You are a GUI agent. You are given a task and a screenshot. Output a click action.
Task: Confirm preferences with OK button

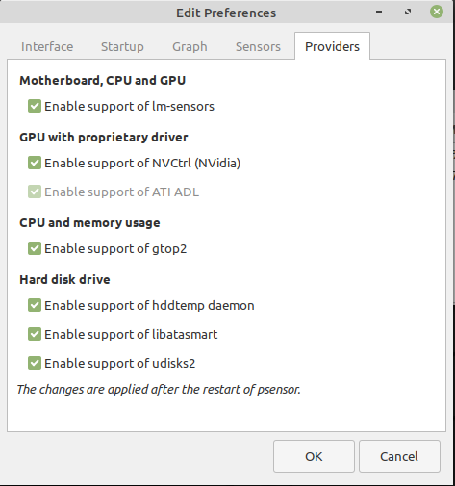click(x=314, y=456)
